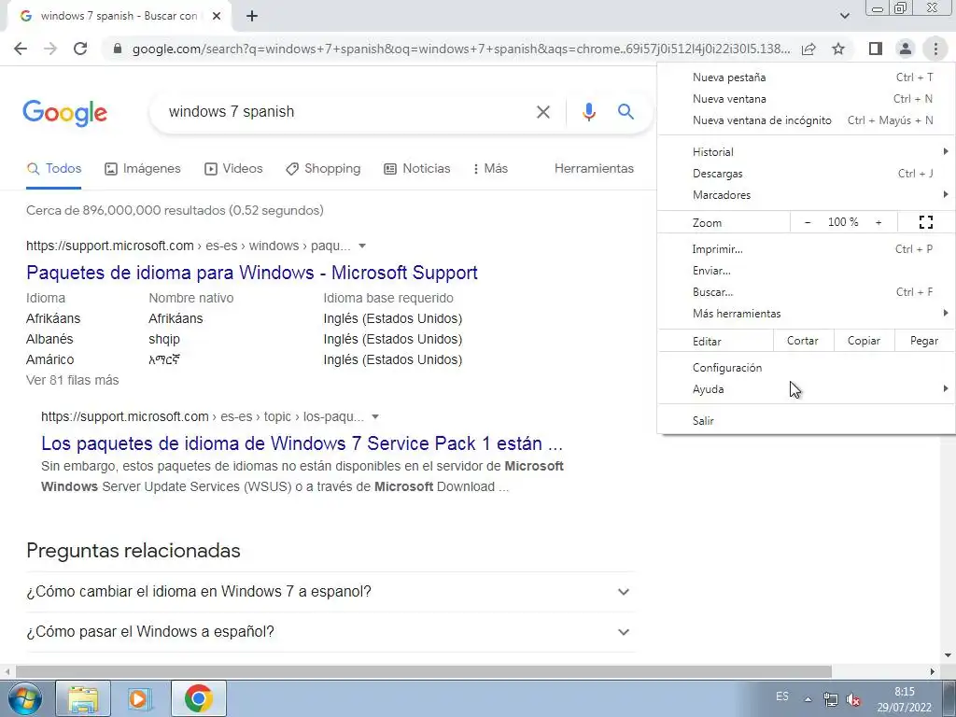Show hidden tray icons arrow
This screenshot has width=956, height=717.
(x=808, y=699)
